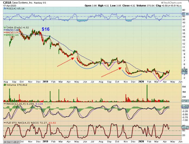Click the CASA (Daily) candlestick legend icon
Viewport: 189px width, 144px height.
coord(5,27)
